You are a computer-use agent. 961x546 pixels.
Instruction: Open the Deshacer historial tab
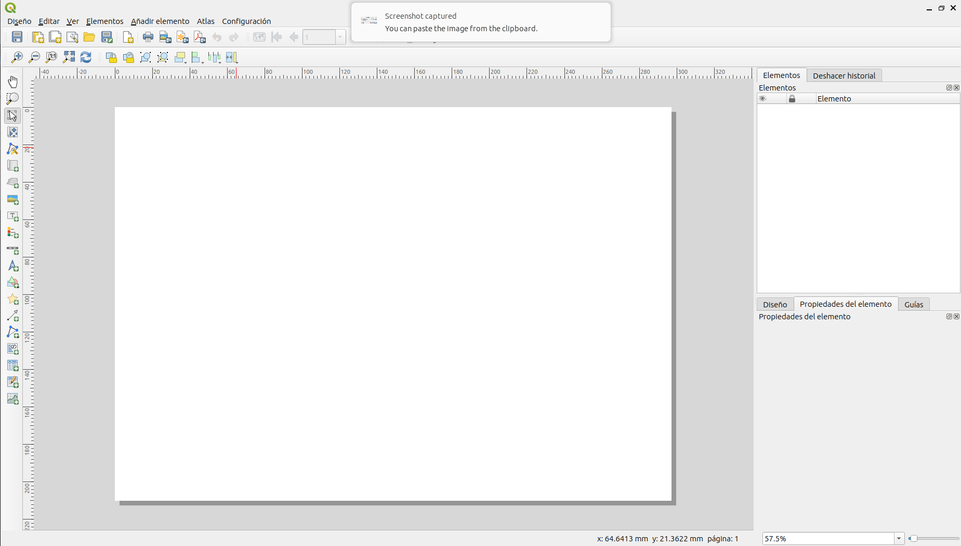844,76
